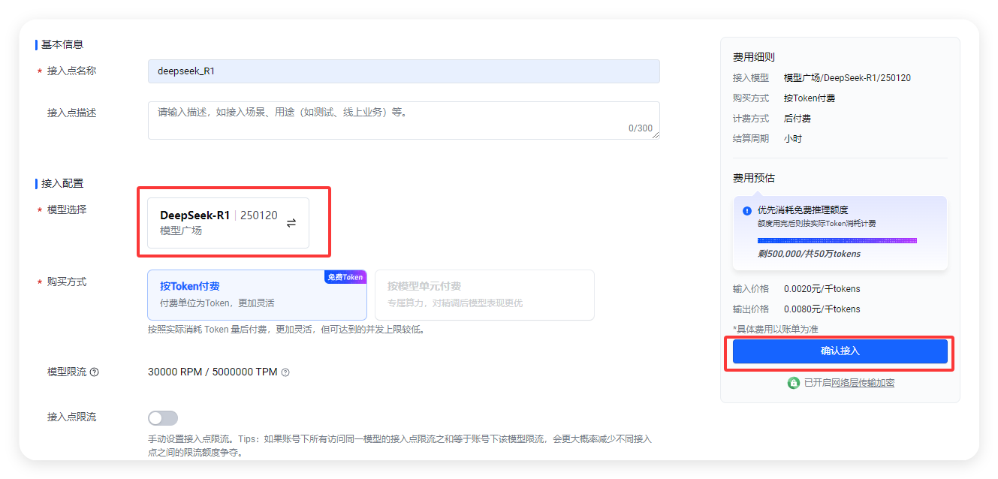Click the 接入点名称 field containing deepseek_R1
This screenshot has width=998, height=479.
click(x=404, y=71)
